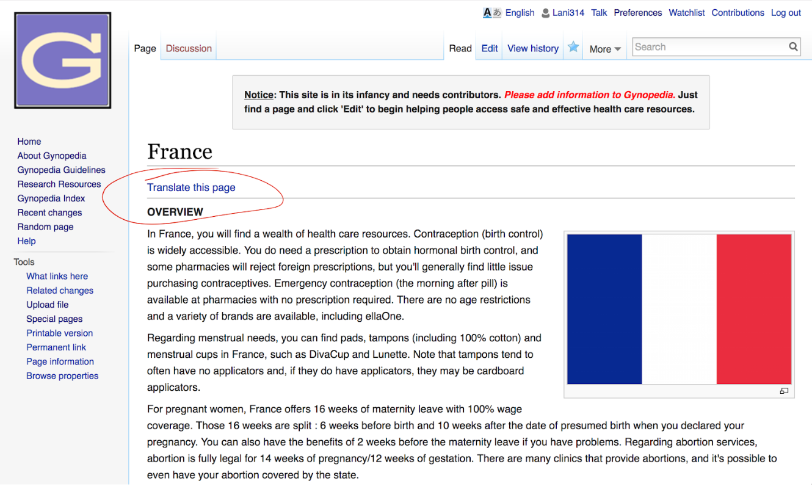This screenshot has height=486, width=812.
Task: Click the language selector icon
Action: pyautogui.click(x=491, y=13)
